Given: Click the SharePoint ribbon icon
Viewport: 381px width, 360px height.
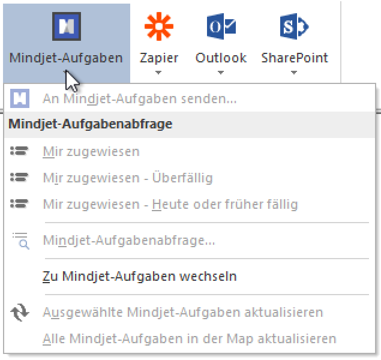Looking at the screenshot, I should (x=294, y=26).
